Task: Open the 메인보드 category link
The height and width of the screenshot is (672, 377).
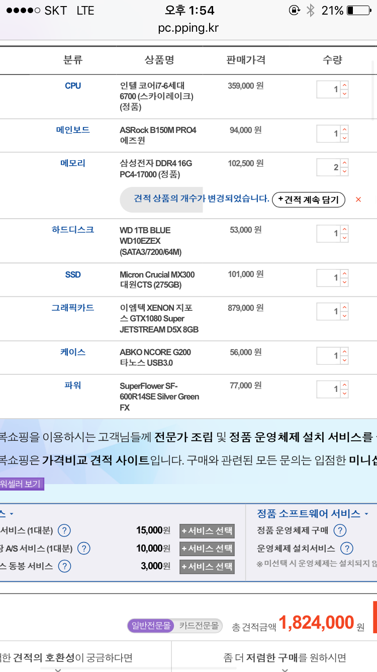Action: click(x=73, y=129)
